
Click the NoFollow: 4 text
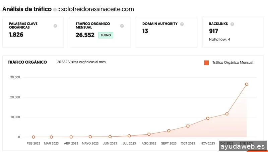pos(219,40)
